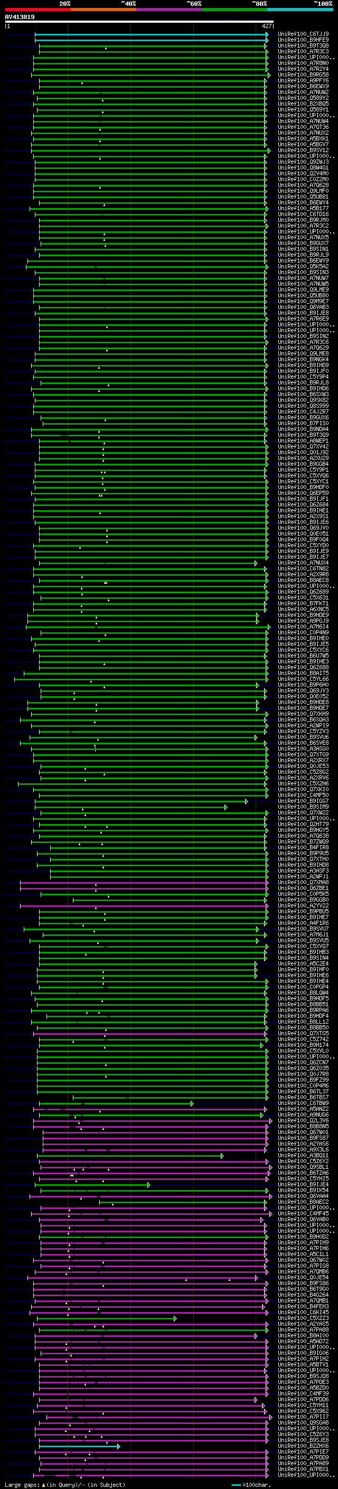The height and width of the screenshot is (1489, 338).
Task: Open hit UniRef100_B4G264
Action: point(303,1295)
